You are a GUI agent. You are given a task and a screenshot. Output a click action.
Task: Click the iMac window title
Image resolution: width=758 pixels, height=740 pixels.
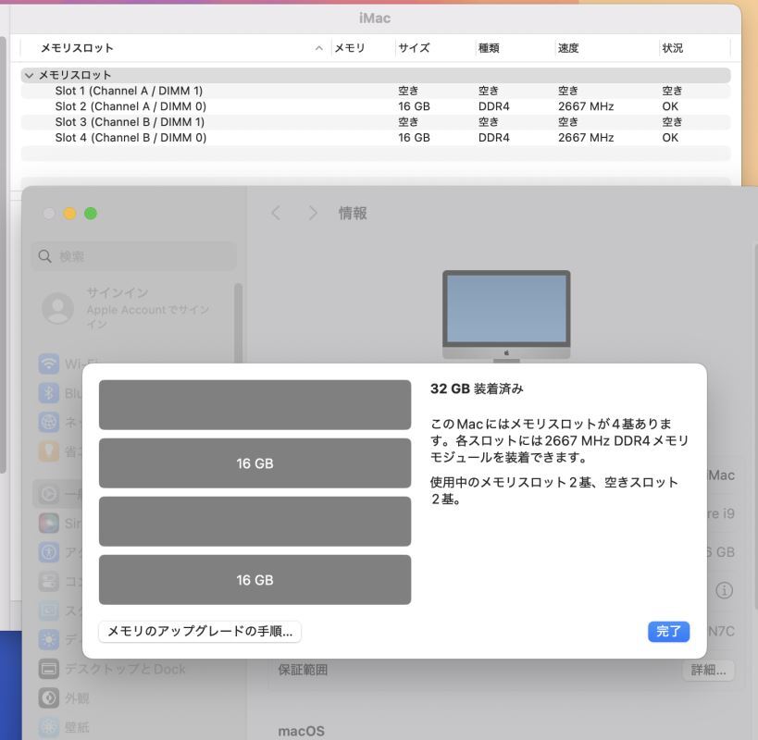tap(375, 18)
